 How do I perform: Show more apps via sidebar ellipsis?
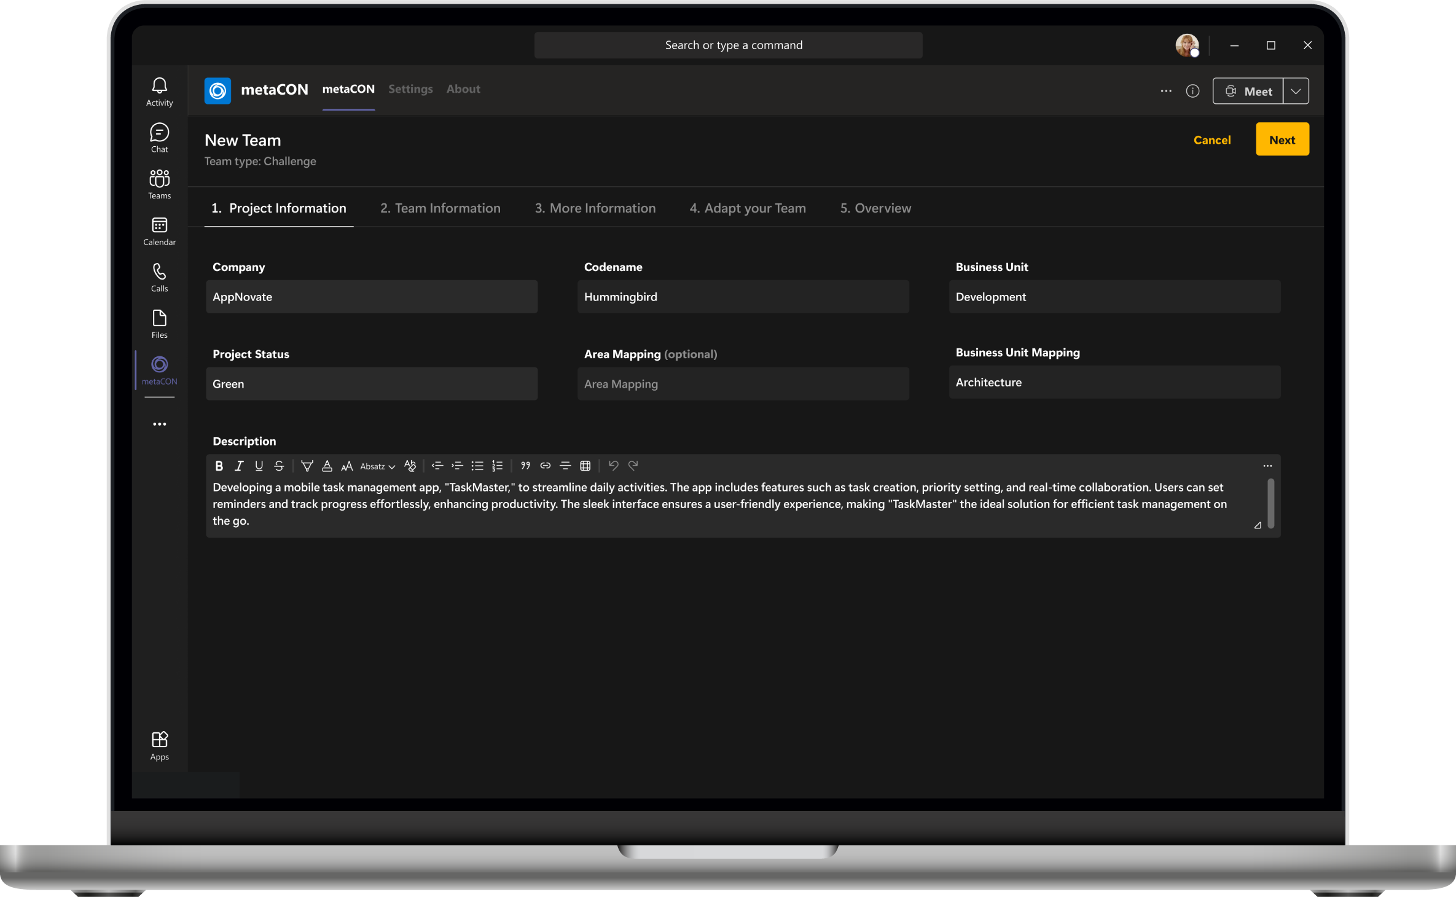pos(159,424)
